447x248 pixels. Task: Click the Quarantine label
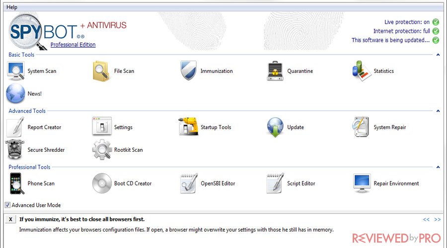pyautogui.click(x=300, y=71)
